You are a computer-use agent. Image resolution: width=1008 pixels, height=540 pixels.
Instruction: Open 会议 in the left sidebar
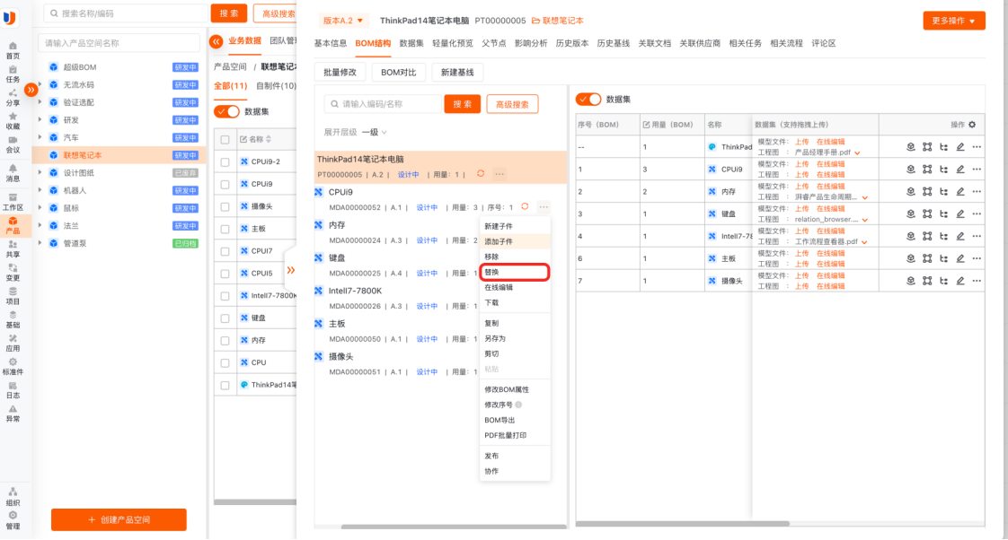point(13,144)
